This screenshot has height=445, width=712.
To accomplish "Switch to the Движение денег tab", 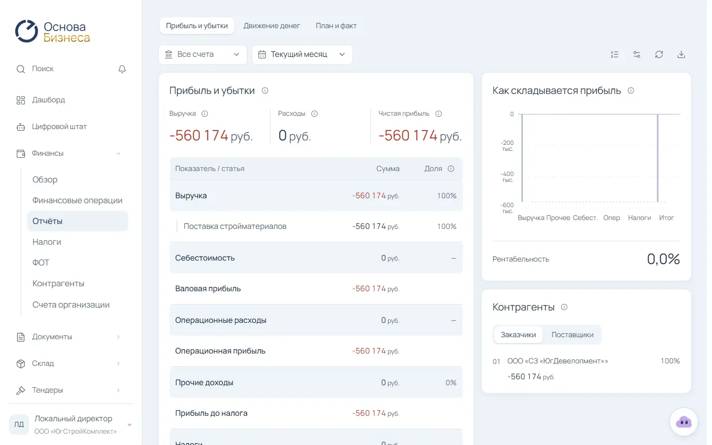I will point(271,26).
